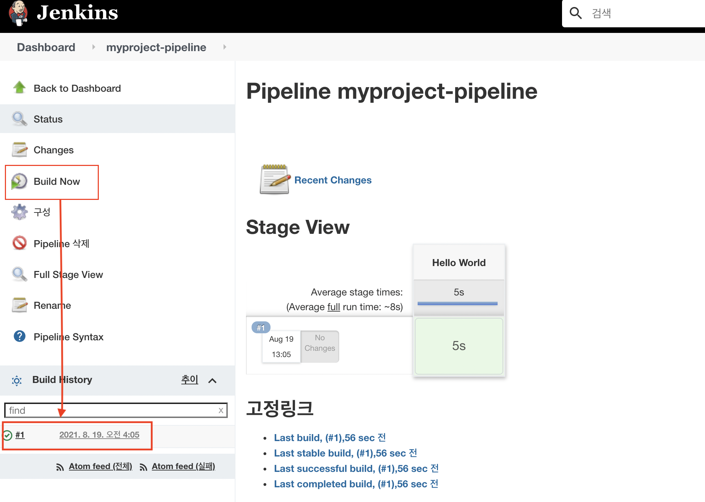
Task: Open Rename in side menu
Action: click(52, 305)
